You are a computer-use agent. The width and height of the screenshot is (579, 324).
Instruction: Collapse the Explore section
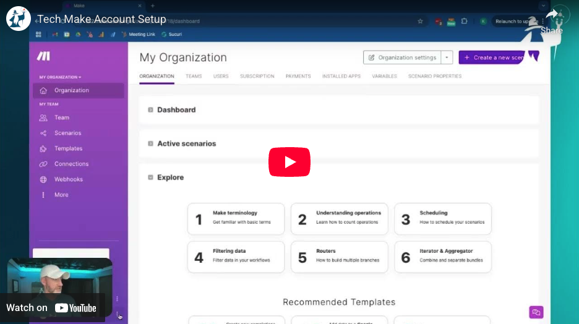click(x=150, y=177)
